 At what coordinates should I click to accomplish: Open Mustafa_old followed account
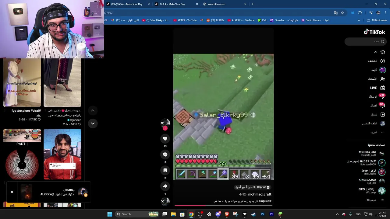tap(371, 153)
